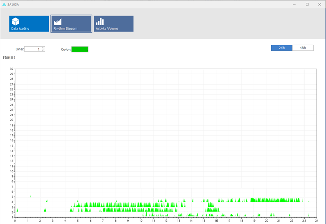Go to the Data loading label
The height and width of the screenshot is (224, 326).
point(20,29)
